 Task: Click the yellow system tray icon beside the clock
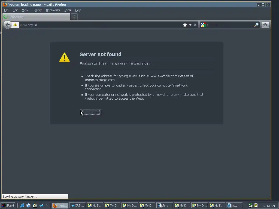click(x=256, y=205)
